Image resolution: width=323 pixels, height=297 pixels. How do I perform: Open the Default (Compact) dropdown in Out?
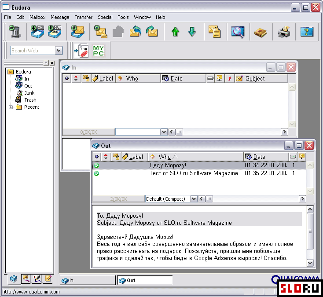[194, 199]
